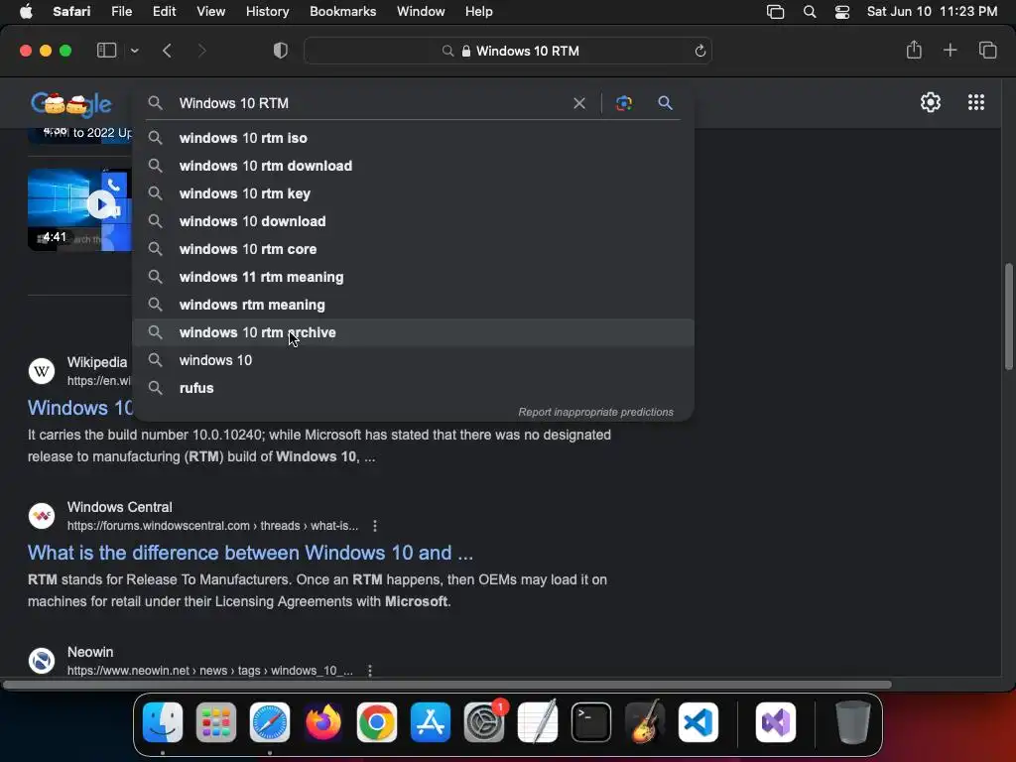Launch Firefox from the Dock

click(x=322, y=722)
